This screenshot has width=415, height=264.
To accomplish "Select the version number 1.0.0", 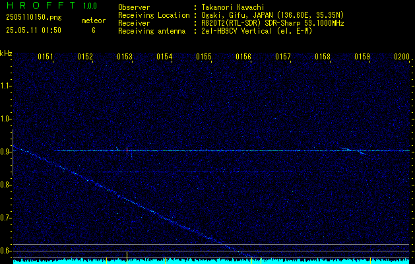I will [x=90, y=5].
